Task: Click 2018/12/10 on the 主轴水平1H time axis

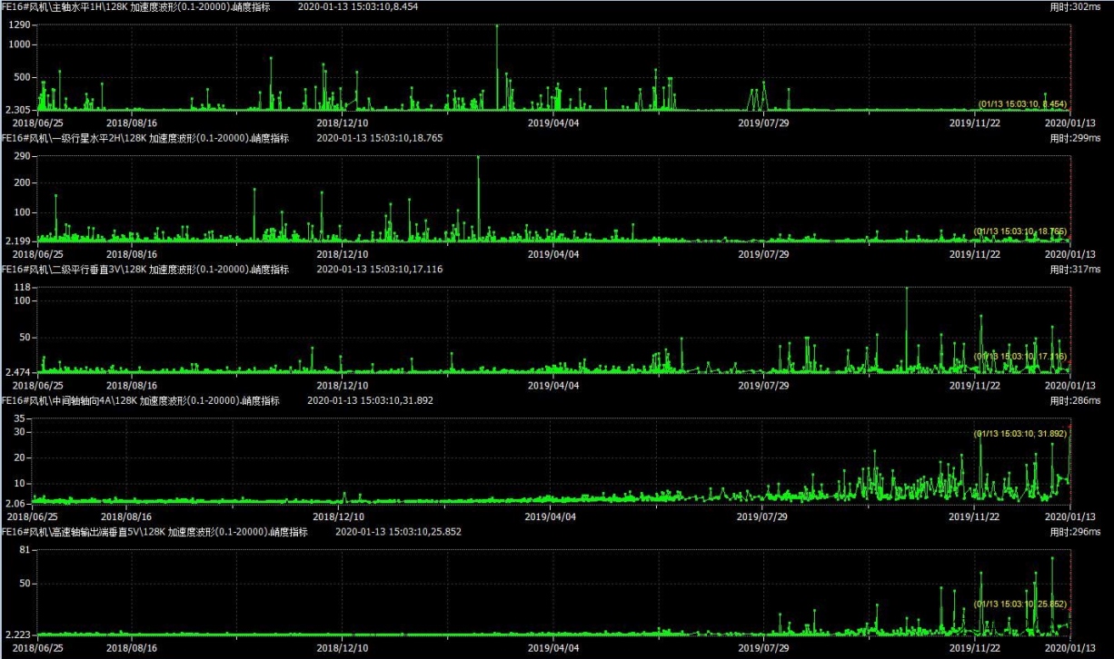Action: (342, 123)
